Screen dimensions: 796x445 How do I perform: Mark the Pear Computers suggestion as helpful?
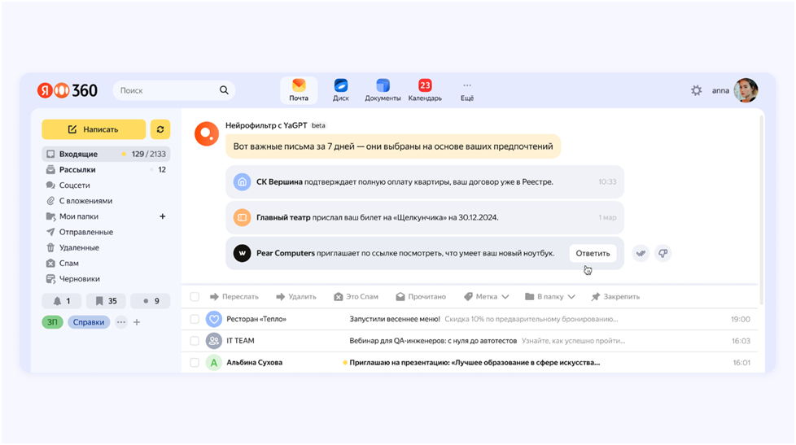point(641,253)
